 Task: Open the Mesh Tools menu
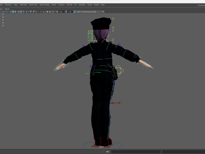pyautogui.click(x=33, y=5)
